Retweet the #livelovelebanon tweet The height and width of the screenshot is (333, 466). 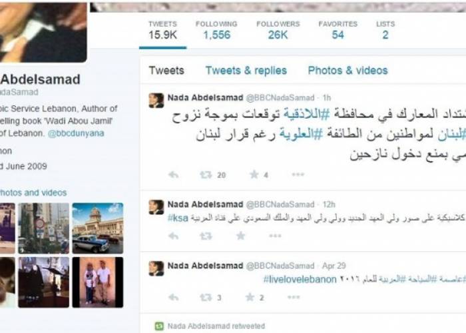[x=206, y=297]
